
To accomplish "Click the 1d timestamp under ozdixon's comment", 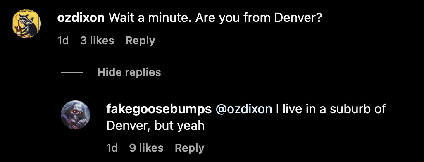I will pos(63,40).
